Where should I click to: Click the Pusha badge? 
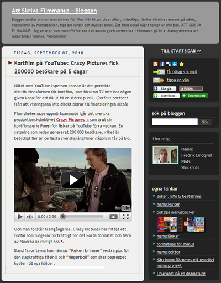pos(191,88)
